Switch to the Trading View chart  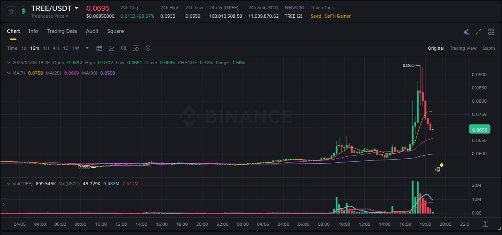463,48
